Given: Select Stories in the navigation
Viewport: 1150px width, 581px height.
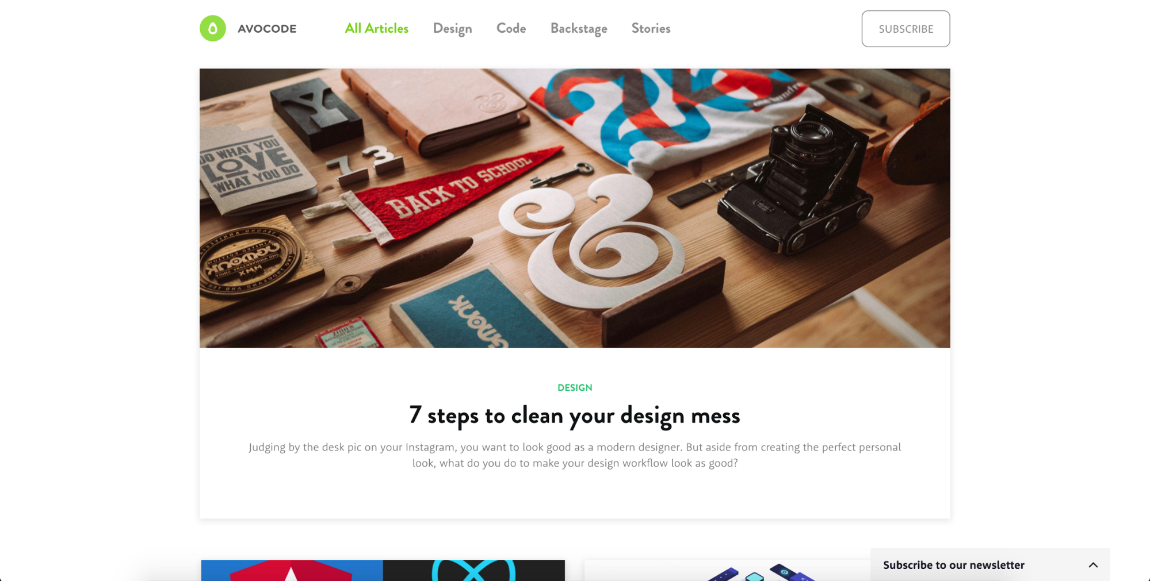Looking at the screenshot, I should pos(651,28).
